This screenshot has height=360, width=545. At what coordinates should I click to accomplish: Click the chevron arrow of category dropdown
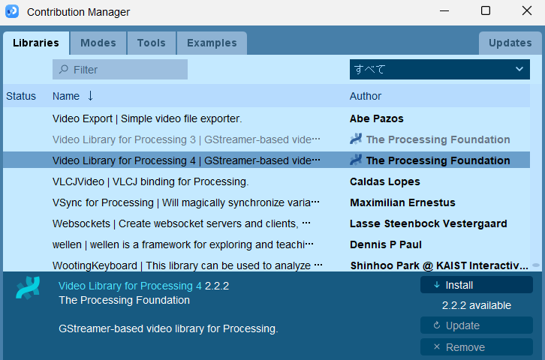[519, 69]
